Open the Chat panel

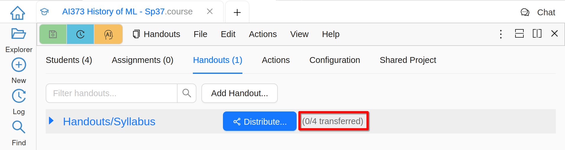tap(538, 12)
